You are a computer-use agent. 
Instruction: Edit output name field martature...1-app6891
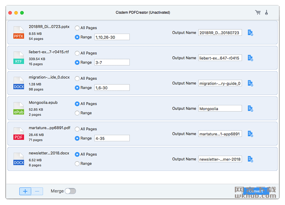click(220, 134)
